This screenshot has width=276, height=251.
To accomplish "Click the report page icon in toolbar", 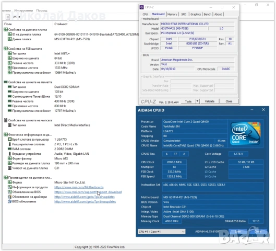I will click(x=8, y=17).
